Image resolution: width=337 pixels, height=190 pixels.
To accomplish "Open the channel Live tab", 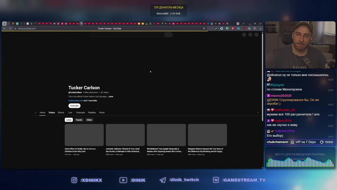I will point(70,113).
